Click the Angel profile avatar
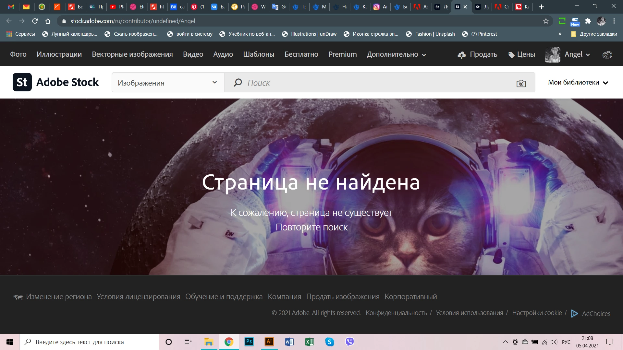 pyautogui.click(x=553, y=55)
